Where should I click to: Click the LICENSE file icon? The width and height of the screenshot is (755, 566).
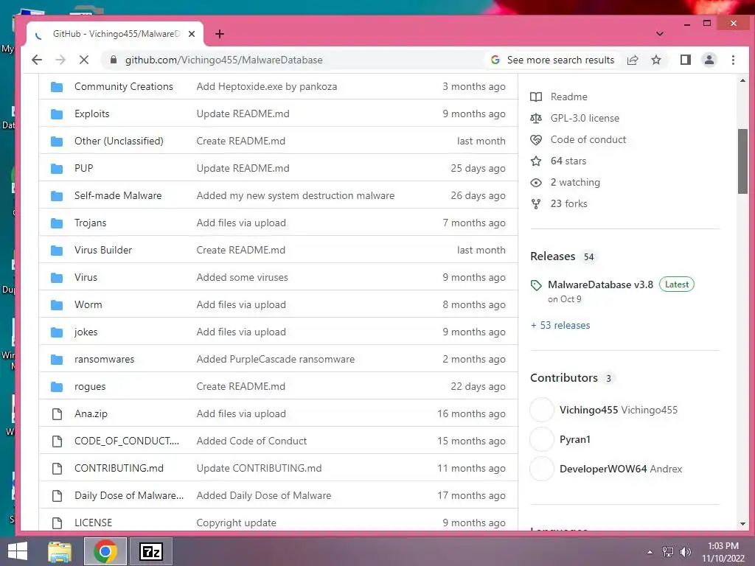pyautogui.click(x=57, y=523)
